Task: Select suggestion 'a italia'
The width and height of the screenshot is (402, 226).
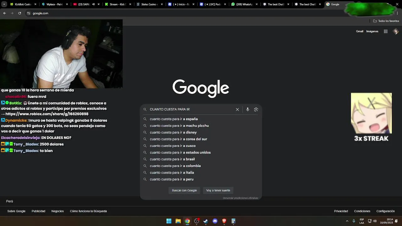Action: click(x=201, y=173)
